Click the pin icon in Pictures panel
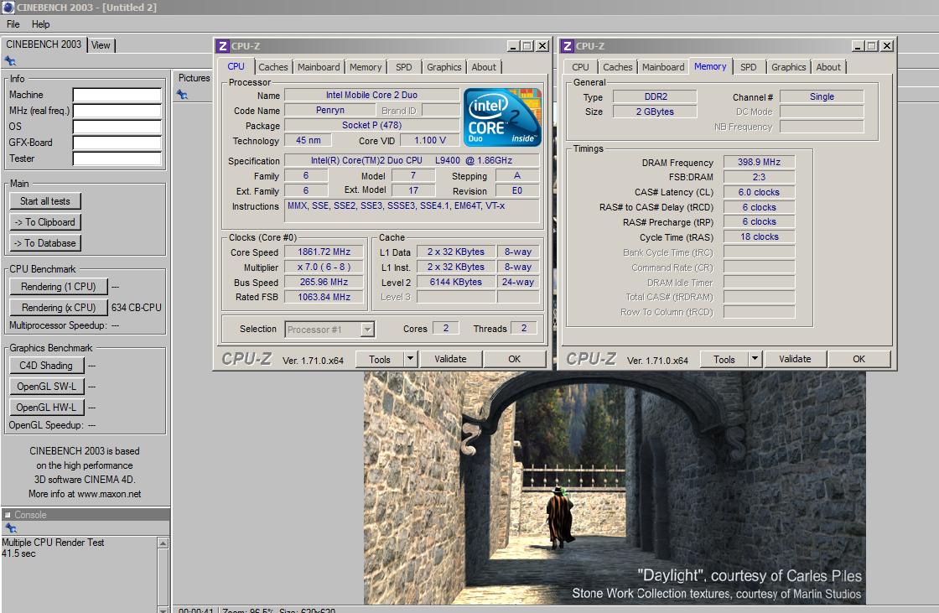The width and height of the screenshot is (939, 613). (182, 94)
